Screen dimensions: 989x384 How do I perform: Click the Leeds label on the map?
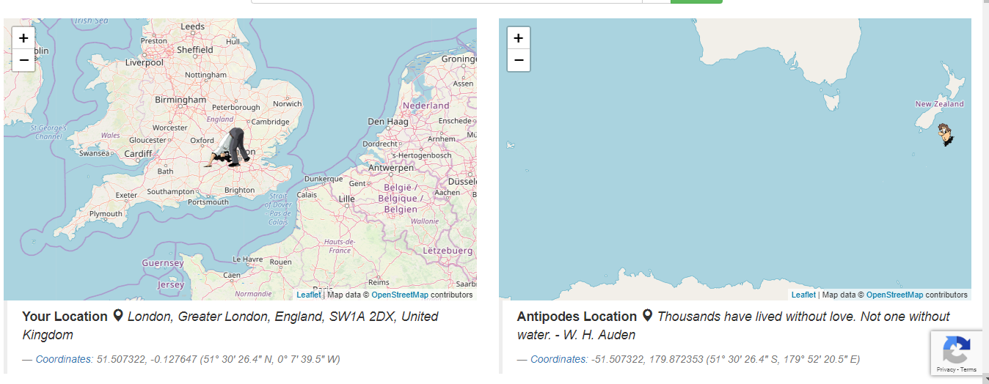tap(192, 26)
